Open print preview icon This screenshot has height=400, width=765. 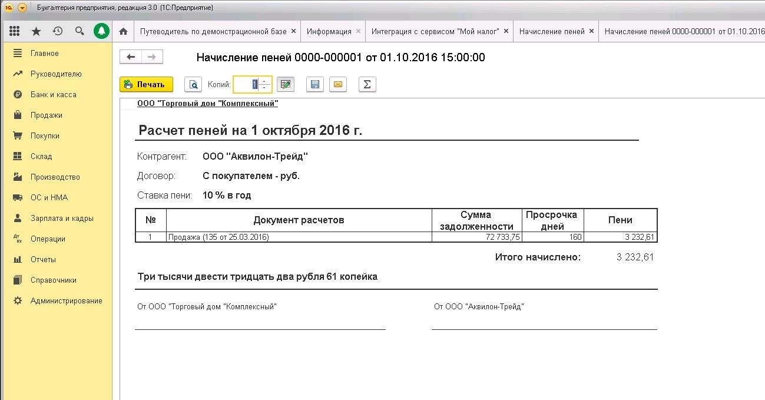pos(193,84)
